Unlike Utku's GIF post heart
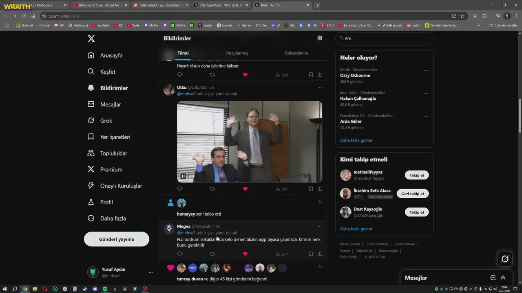Image resolution: width=522 pixels, height=293 pixels. 246,189
